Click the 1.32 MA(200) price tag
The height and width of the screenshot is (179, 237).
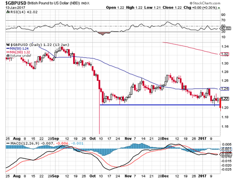point(225,54)
